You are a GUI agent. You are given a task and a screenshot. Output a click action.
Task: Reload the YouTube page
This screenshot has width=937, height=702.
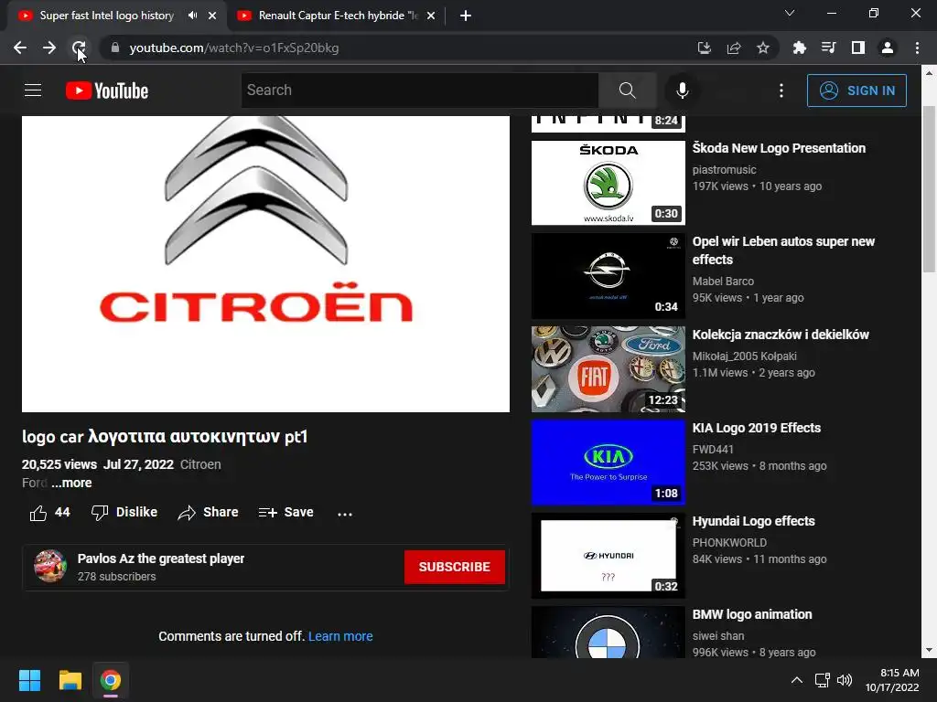[x=79, y=48]
